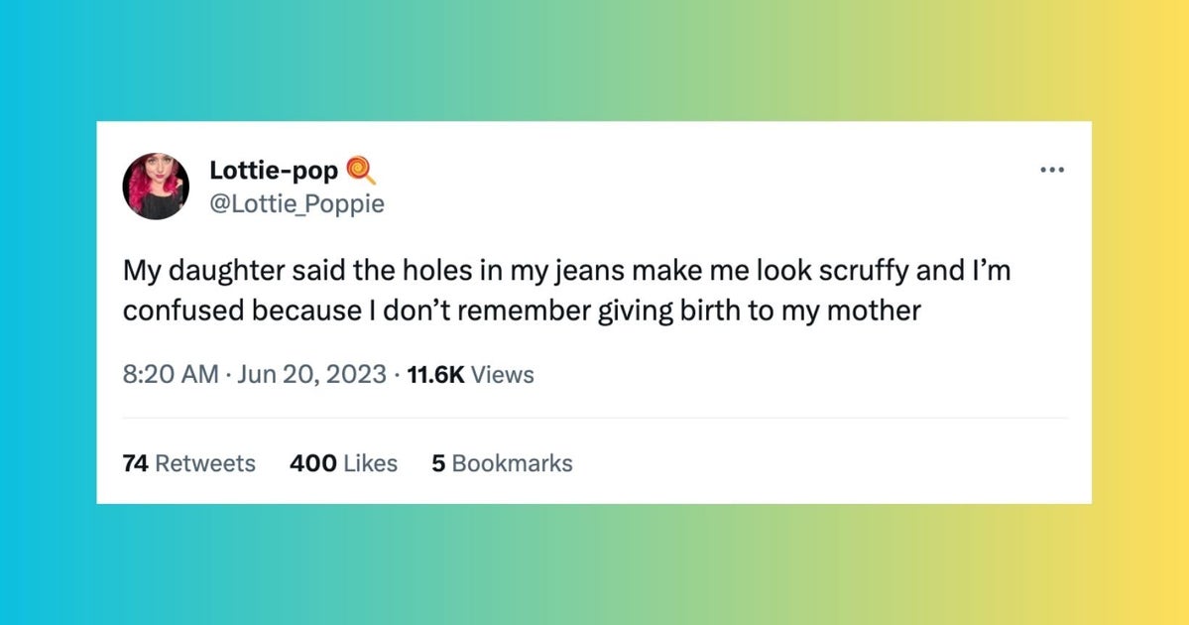The width and height of the screenshot is (1189, 625).
Task: View the 400 Likes list
Action: point(343,462)
